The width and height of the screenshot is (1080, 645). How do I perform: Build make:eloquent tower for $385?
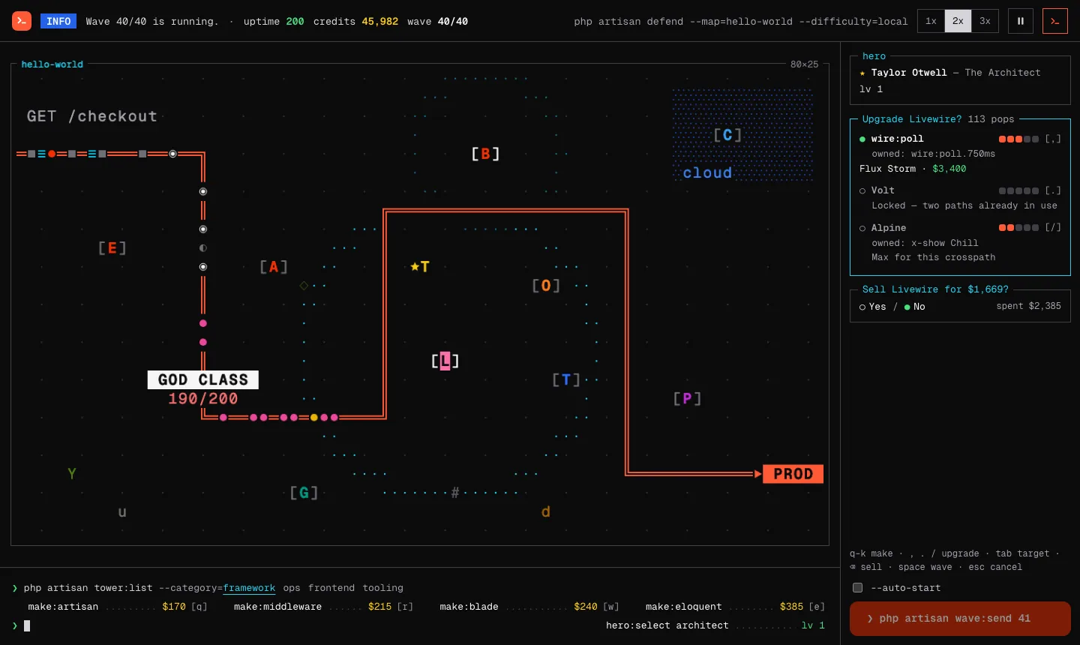tap(735, 607)
